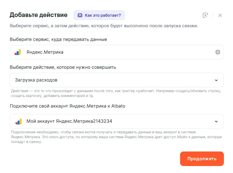
Task: Expand the action dropdown chevron
Action: 216,80
